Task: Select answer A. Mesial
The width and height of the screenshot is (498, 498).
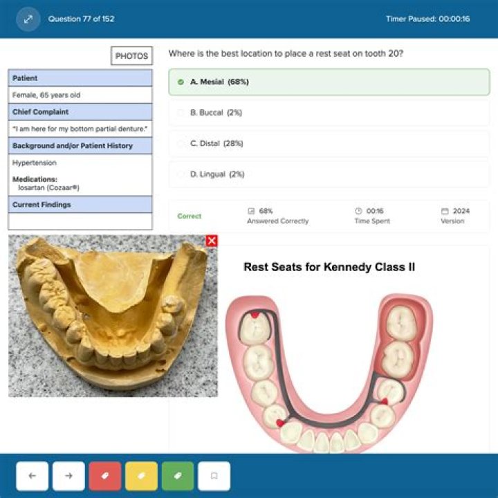Action: coord(329,82)
